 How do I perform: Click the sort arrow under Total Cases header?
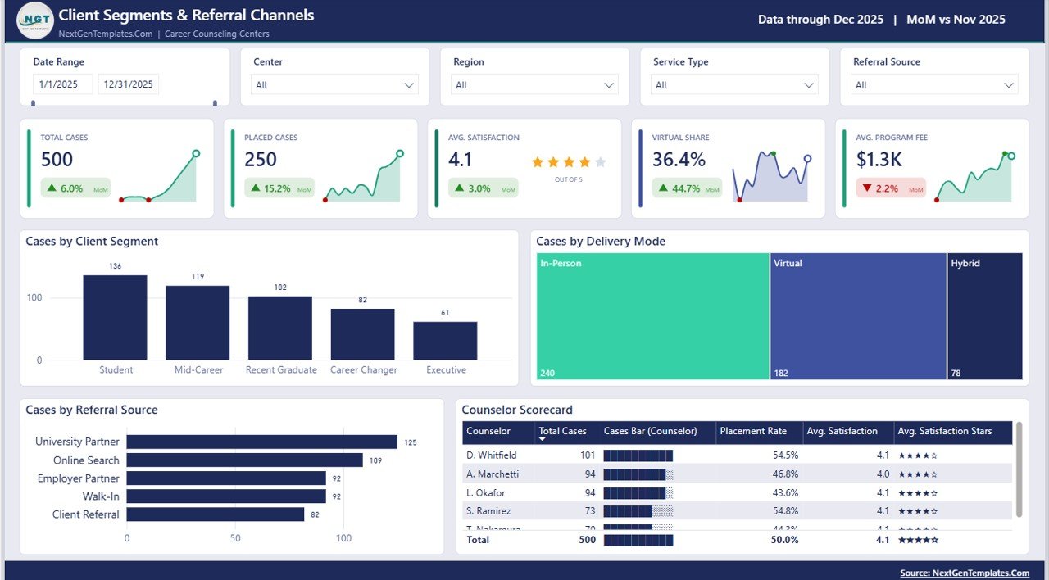coord(542,440)
